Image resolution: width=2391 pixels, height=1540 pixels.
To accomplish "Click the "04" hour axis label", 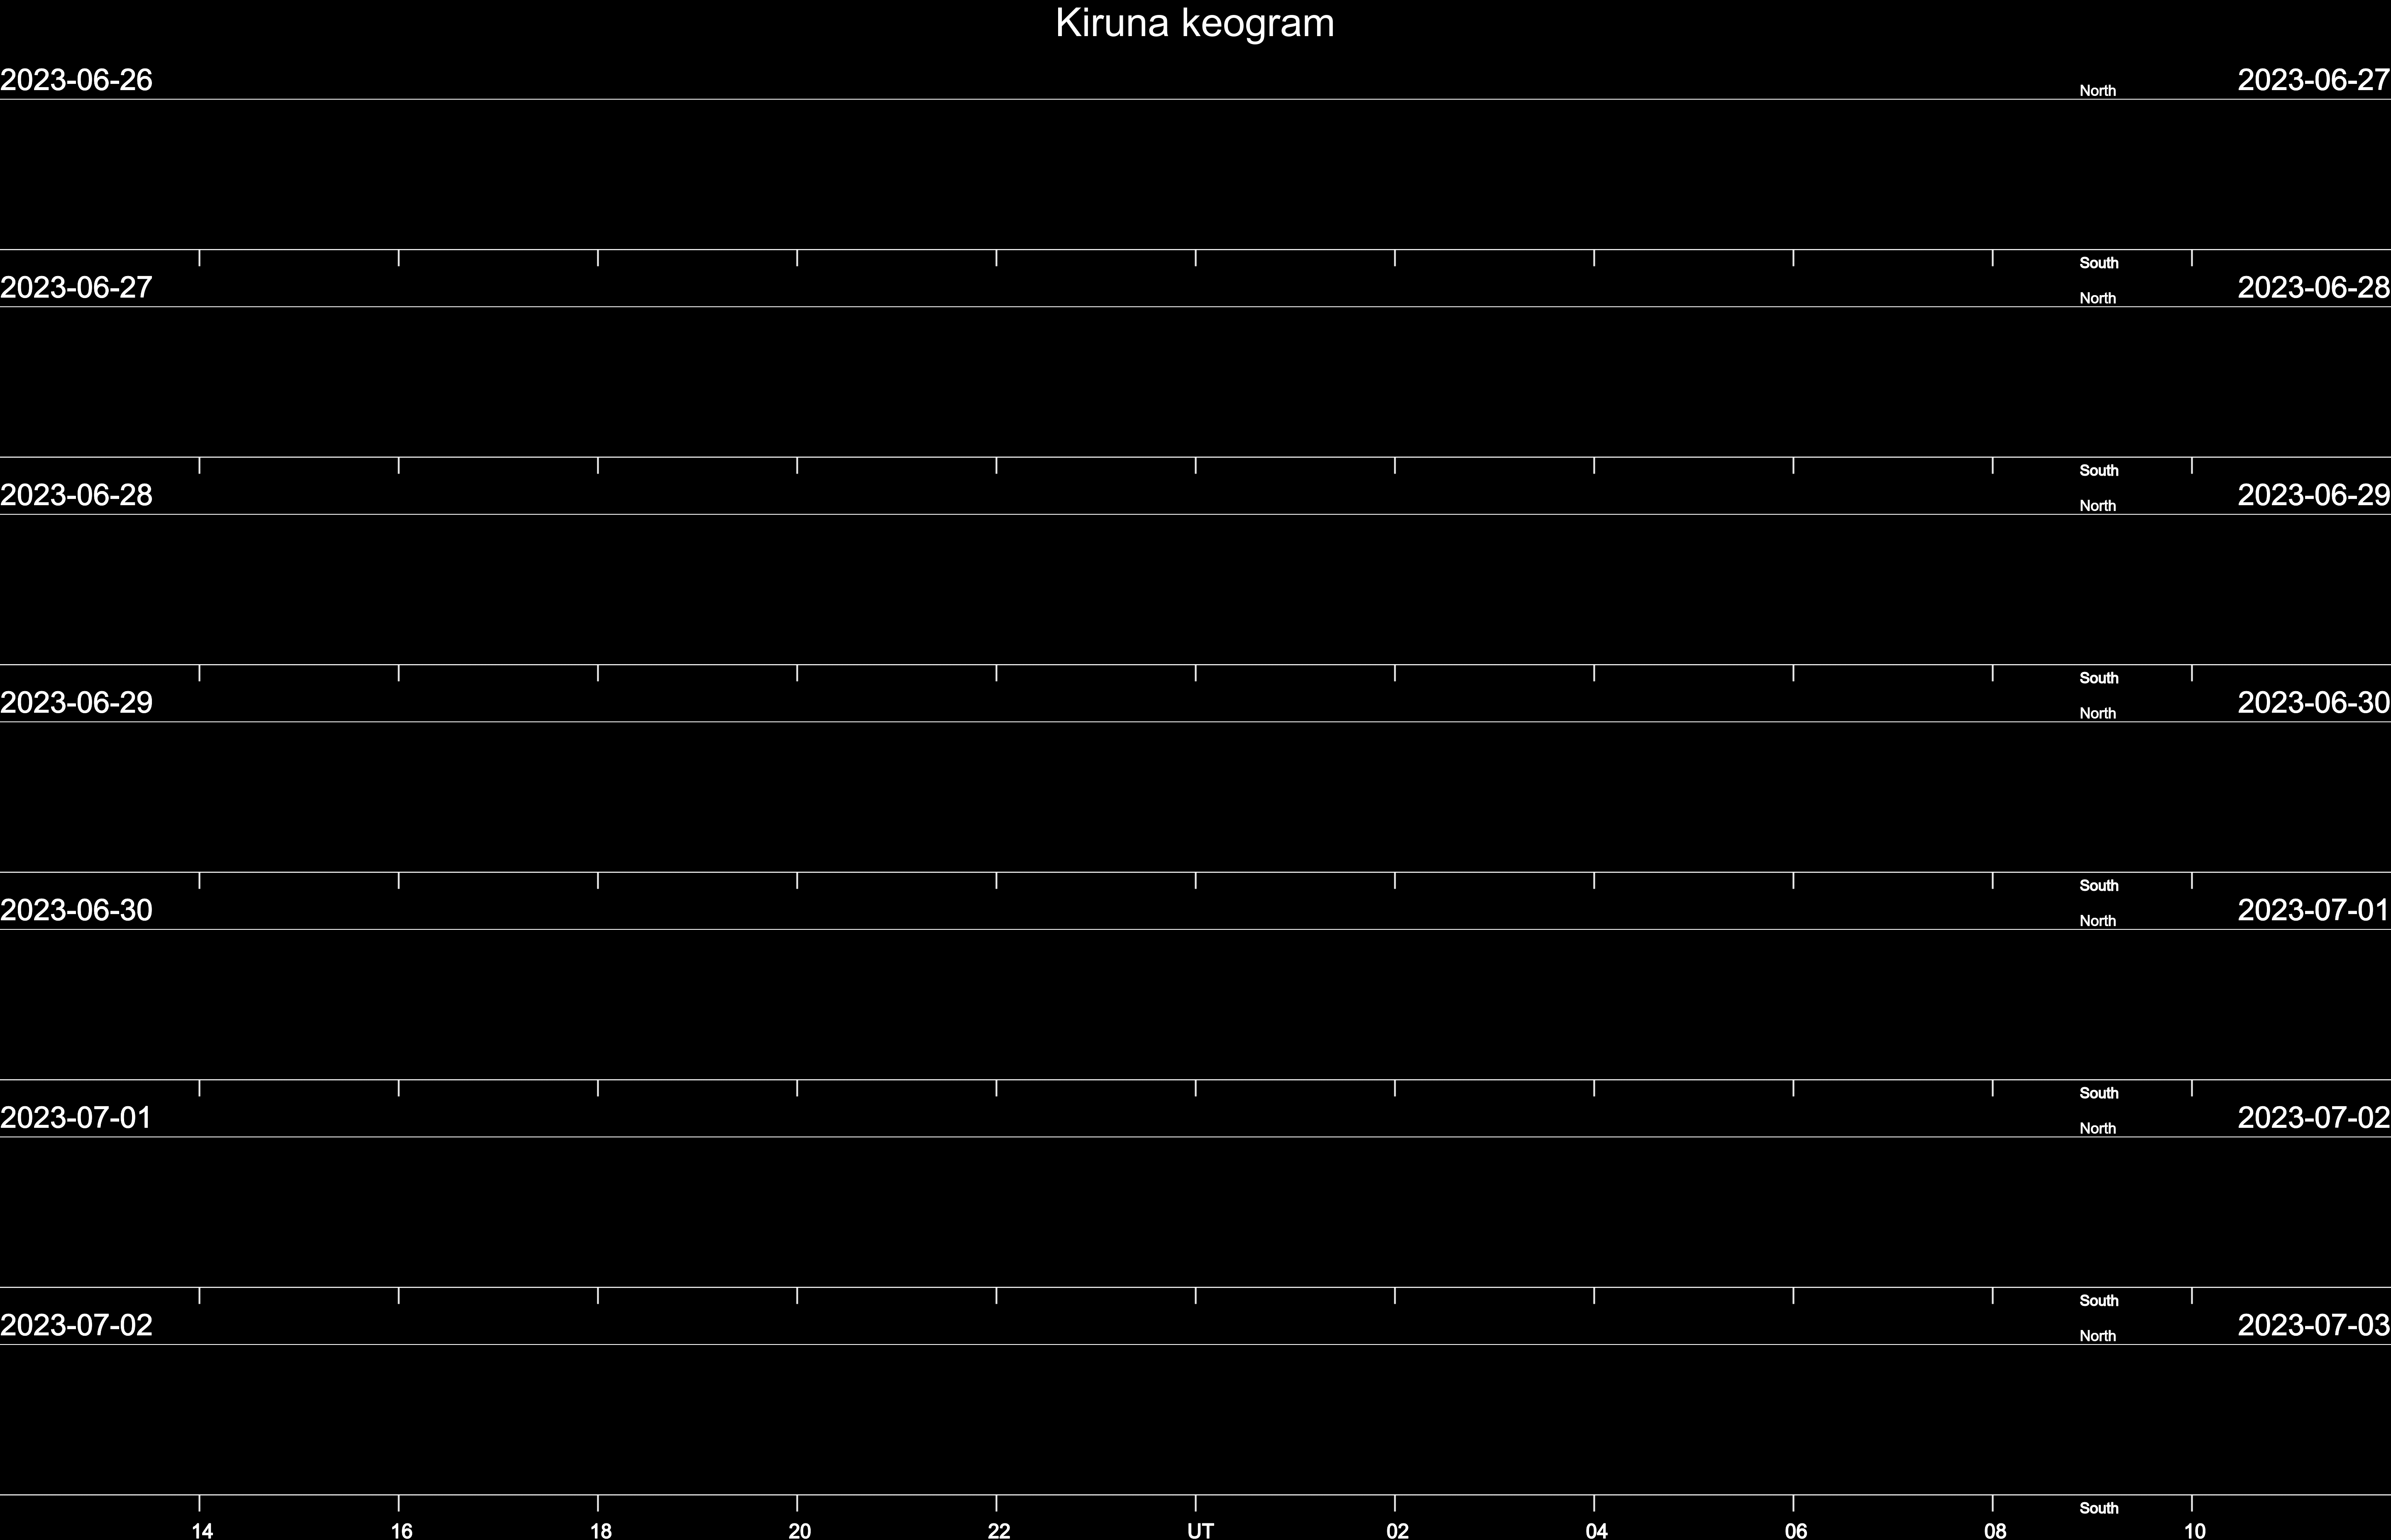I will 1596,1530.
